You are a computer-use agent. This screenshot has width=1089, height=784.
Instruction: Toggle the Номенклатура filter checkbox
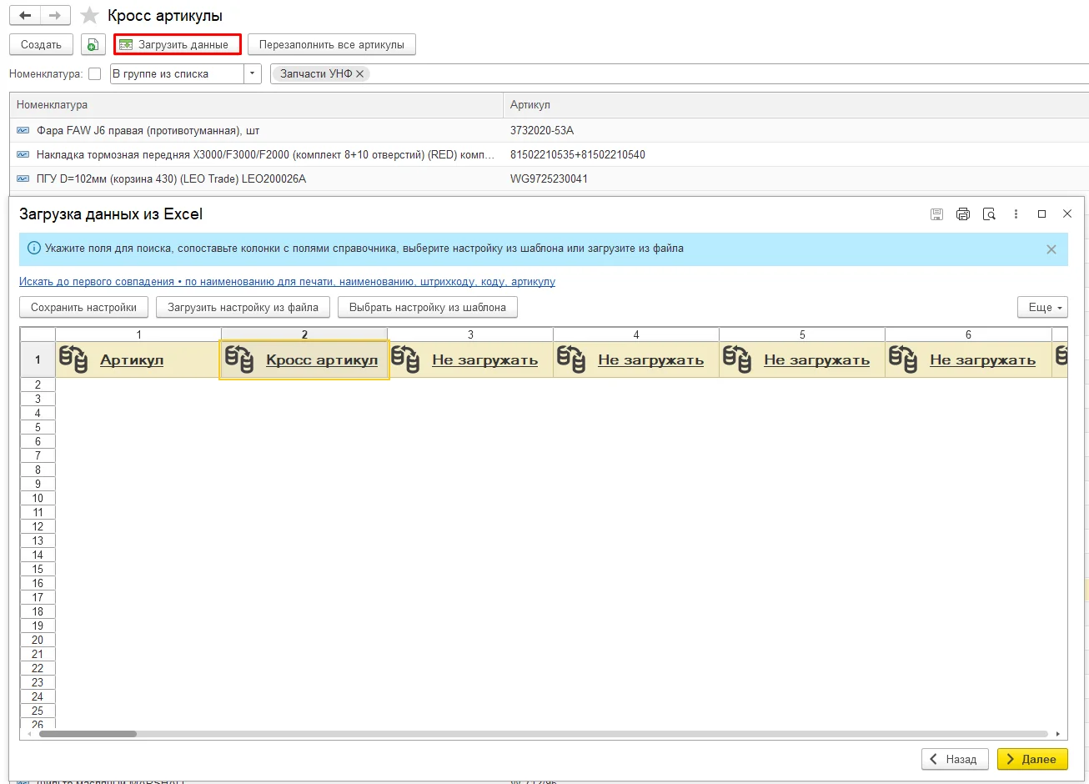click(x=95, y=74)
